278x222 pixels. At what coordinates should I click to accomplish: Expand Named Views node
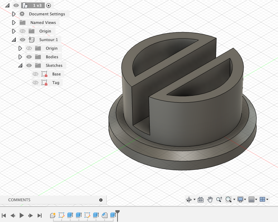point(14,23)
